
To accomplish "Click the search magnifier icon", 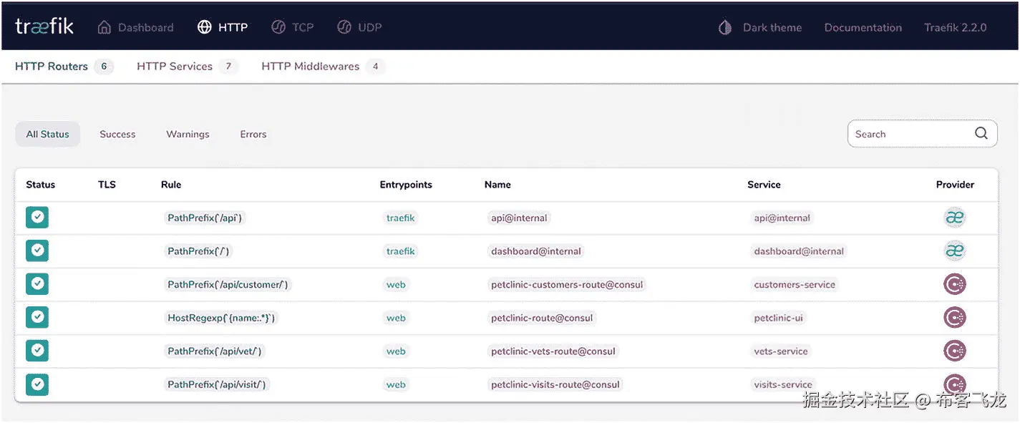I will (x=981, y=133).
